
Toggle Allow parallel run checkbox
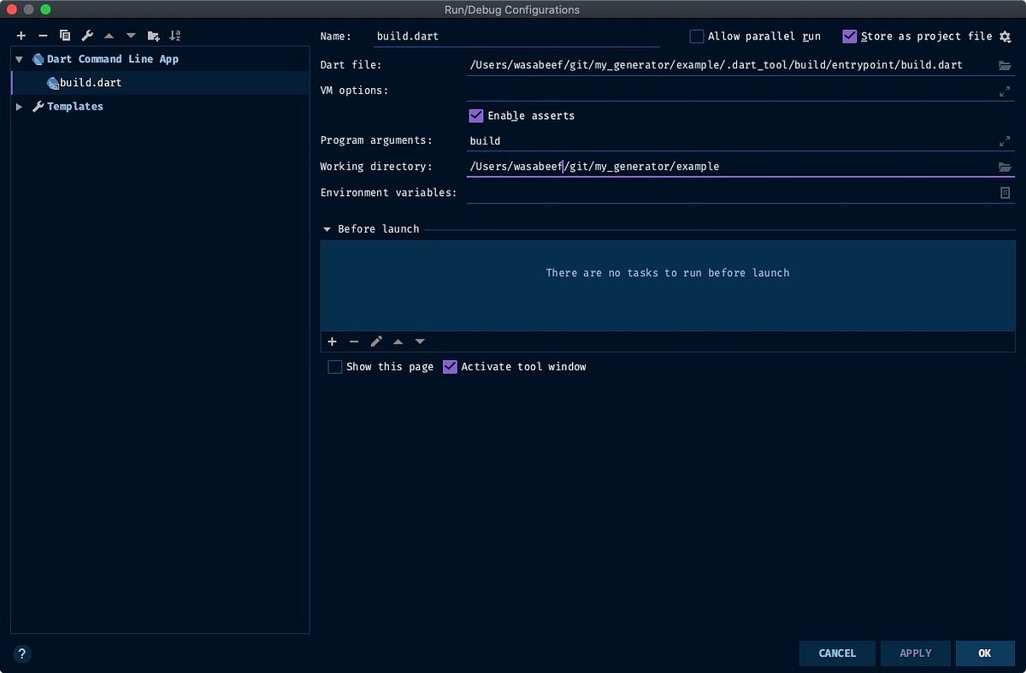pyautogui.click(x=697, y=36)
